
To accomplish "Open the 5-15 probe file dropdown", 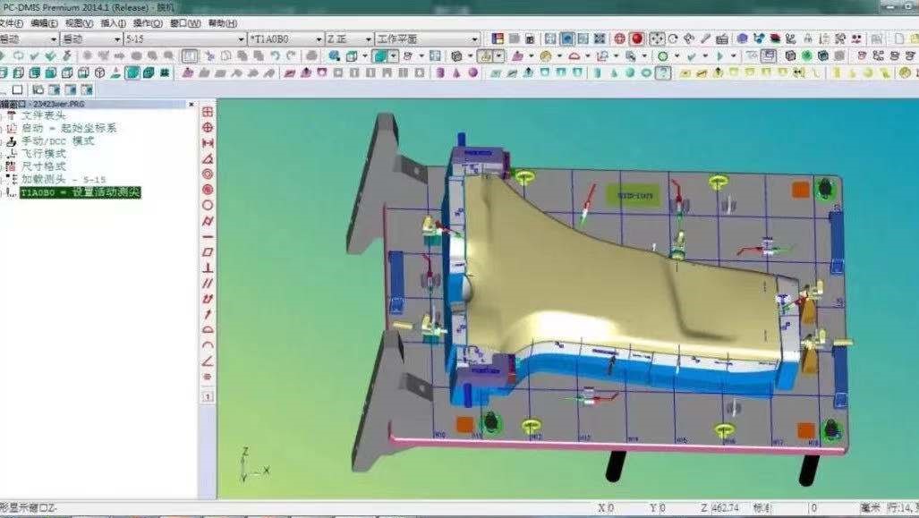I will click(x=240, y=39).
